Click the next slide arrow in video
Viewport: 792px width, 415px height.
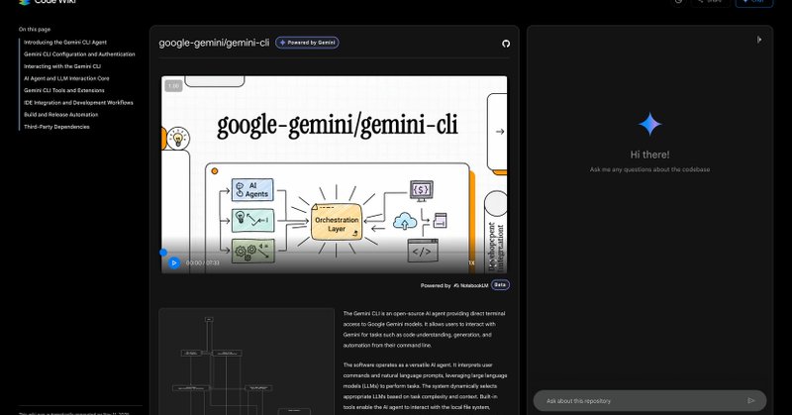click(x=500, y=132)
